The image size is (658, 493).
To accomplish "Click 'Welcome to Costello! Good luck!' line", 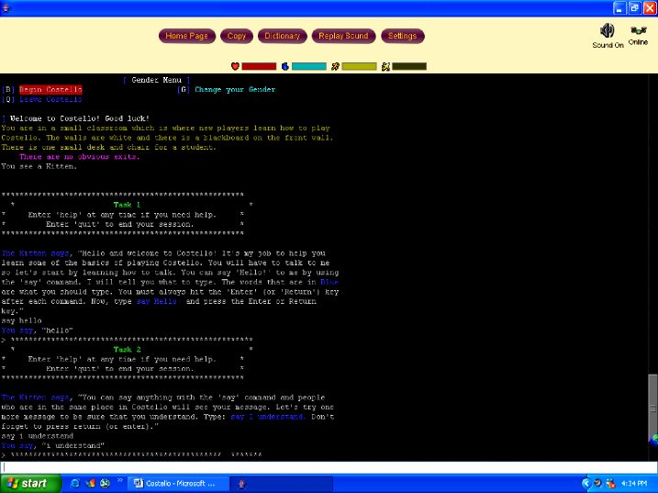I will click(x=80, y=118).
